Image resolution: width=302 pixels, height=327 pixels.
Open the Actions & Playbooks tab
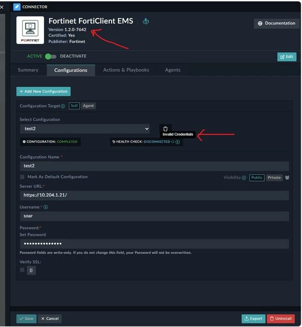tap(126, 70)
